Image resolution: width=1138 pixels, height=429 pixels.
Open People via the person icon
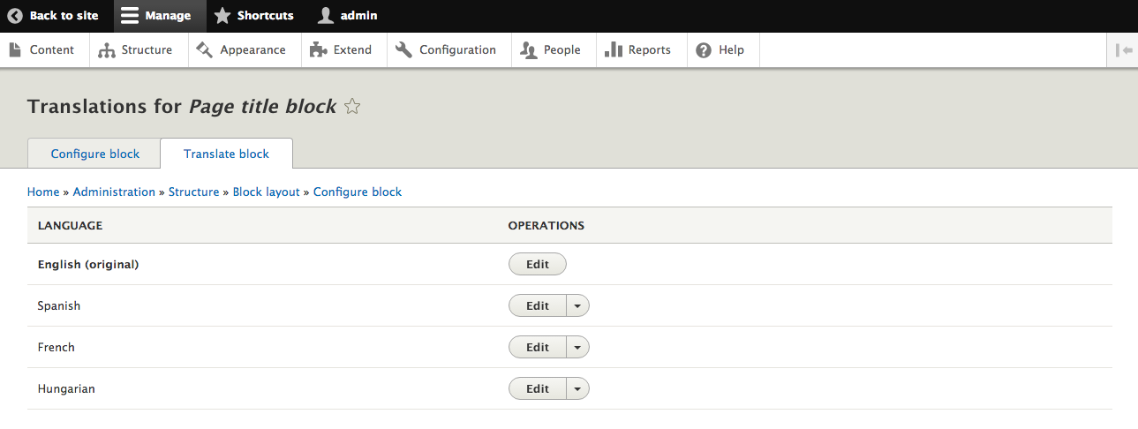[529, 50]
